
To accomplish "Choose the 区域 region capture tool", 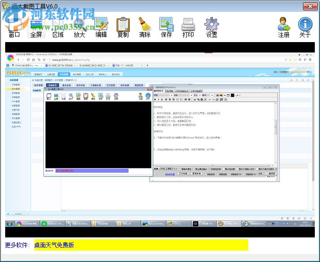I will tap(58, 27).
